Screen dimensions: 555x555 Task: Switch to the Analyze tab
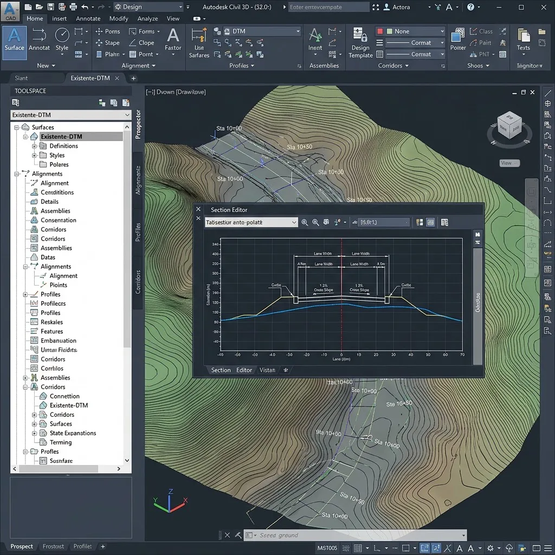147,18
